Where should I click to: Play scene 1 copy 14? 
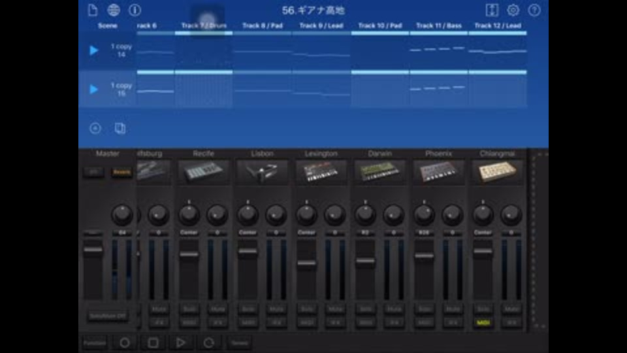(x=93, y=50)
